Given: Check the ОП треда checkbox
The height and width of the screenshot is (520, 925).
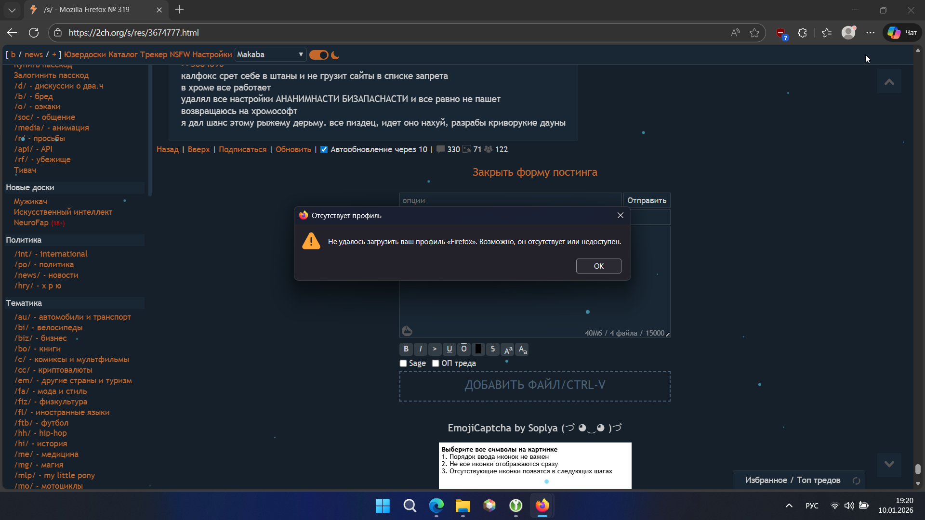Looking at the screenshot, I should point(436,364).
